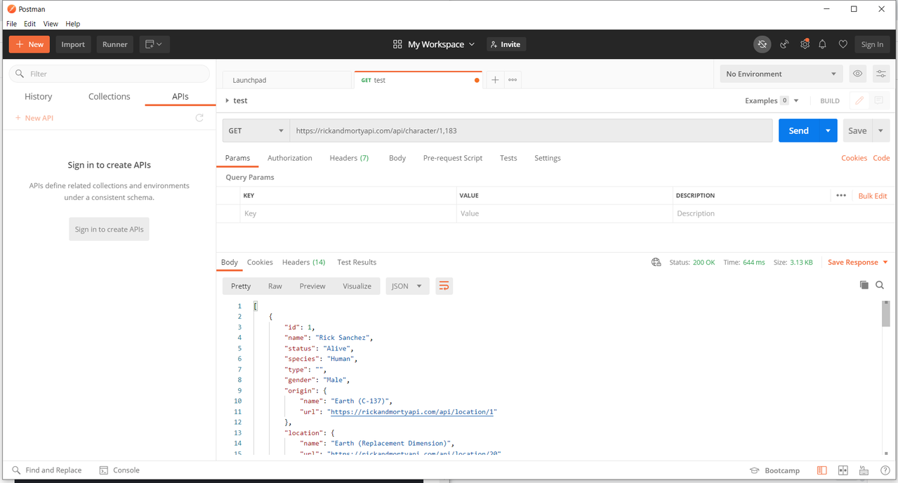Viewport: 898px width, 483px height.
Task: Open the notifications bell icon
Action: pos(823,44)
